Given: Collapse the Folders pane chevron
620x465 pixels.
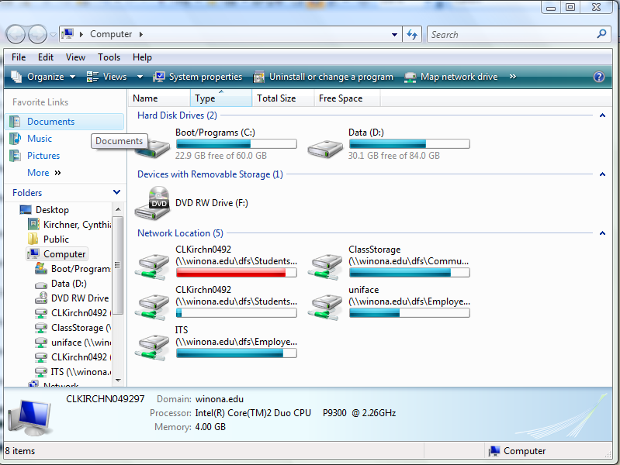Looking at the screenshot, I should pos(116,192).
